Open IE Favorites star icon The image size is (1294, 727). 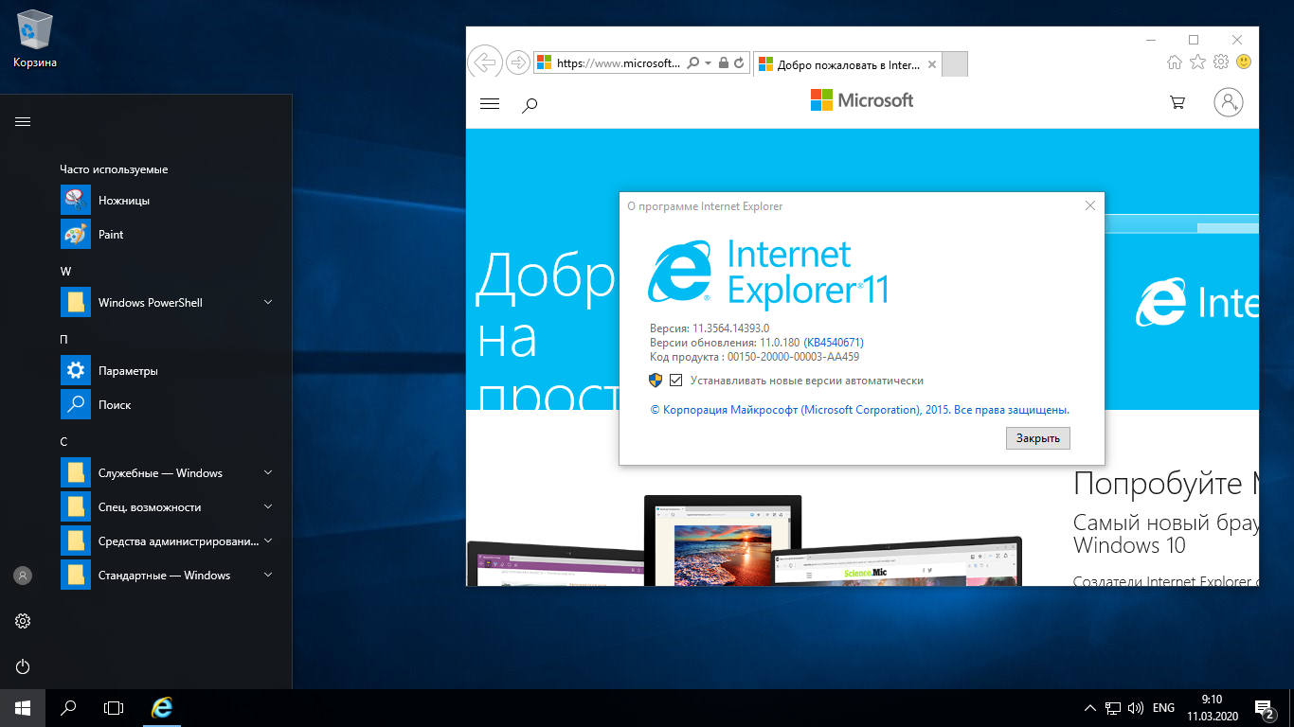click(1197, 62)
